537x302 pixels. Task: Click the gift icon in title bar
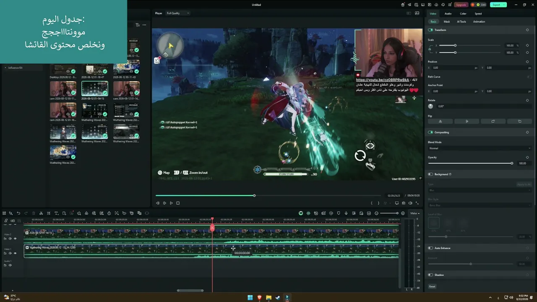403,5
